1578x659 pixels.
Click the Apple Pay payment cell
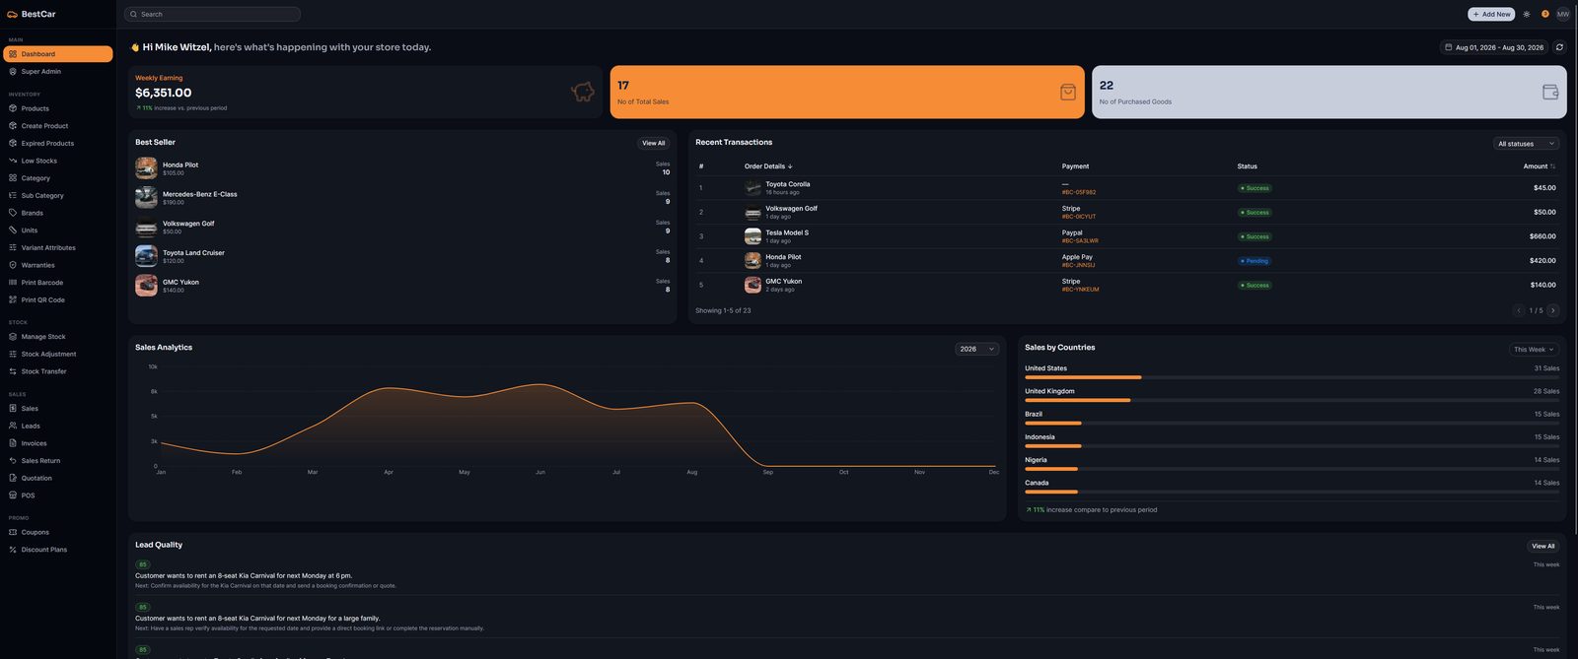coord(1077,257)
